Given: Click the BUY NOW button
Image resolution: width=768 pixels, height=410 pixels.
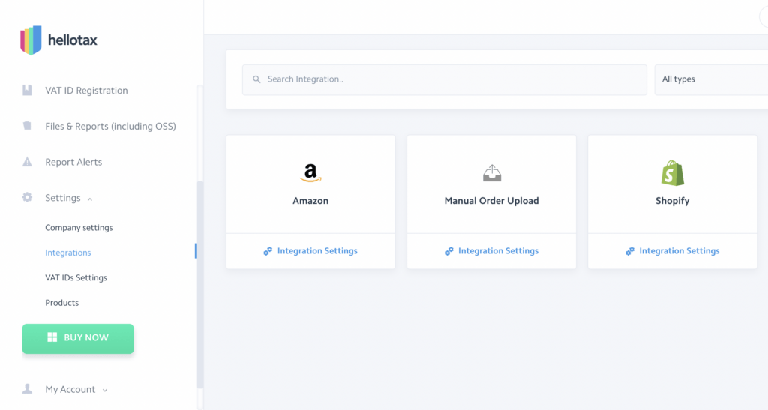Looking at the screenshot, I should (x=78, y=338).
